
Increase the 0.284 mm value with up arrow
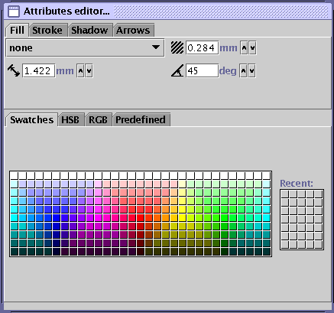click(244, 47)
